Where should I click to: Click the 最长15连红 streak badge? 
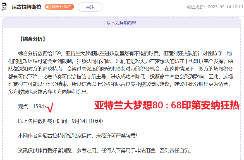(59, 7)
